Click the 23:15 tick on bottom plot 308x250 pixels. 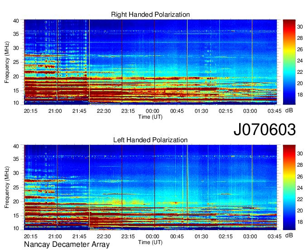(128, 236)
